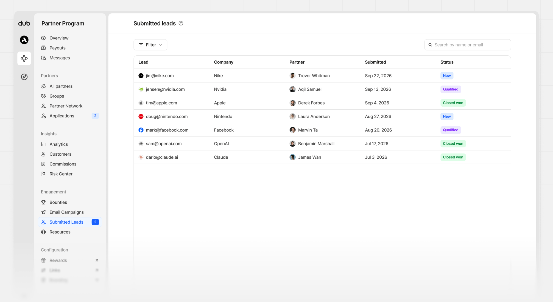Image resolution: width=553 pixels, height=302 pixels.
Task: Open Resources
Action: click(70, 232)
